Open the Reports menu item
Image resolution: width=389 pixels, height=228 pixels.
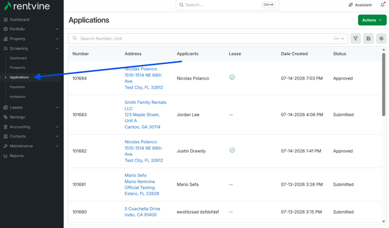pyautogui.click(x=17, y=156)
